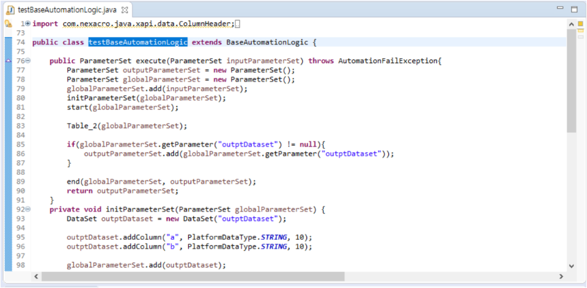Click the horizontal scrollbar left arrow
The height and width of the screenshot is (288, 587).
(x=36, y=276)
